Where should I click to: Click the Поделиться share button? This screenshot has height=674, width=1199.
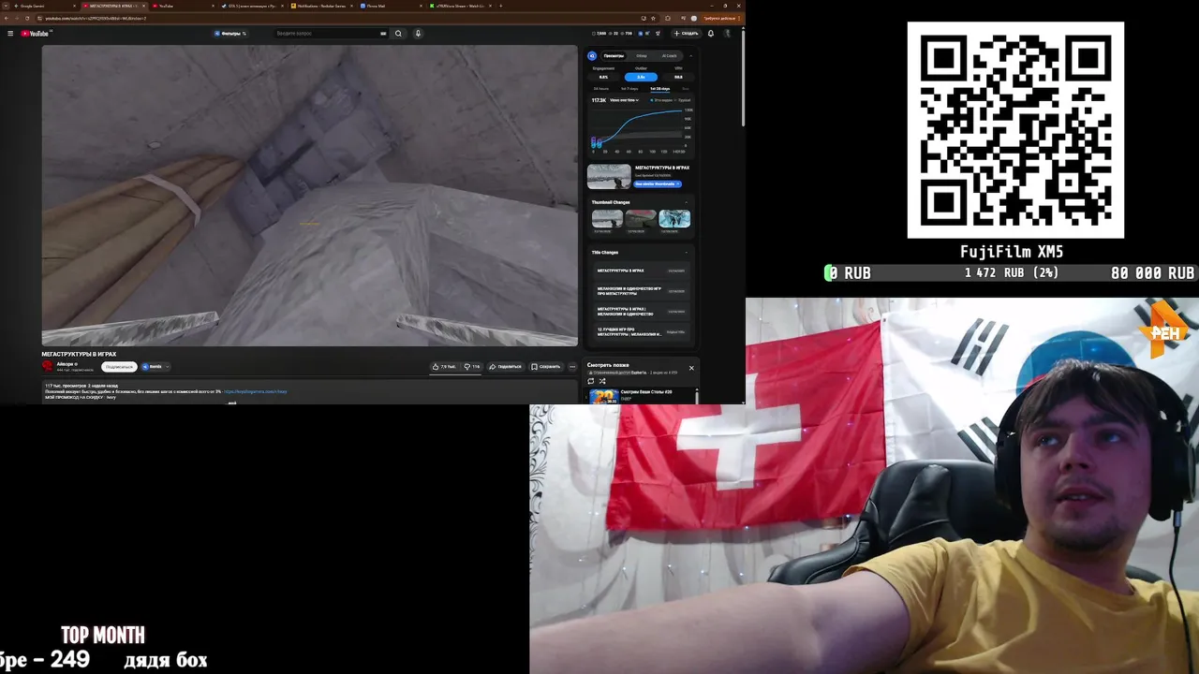click(x=505, y=367)
